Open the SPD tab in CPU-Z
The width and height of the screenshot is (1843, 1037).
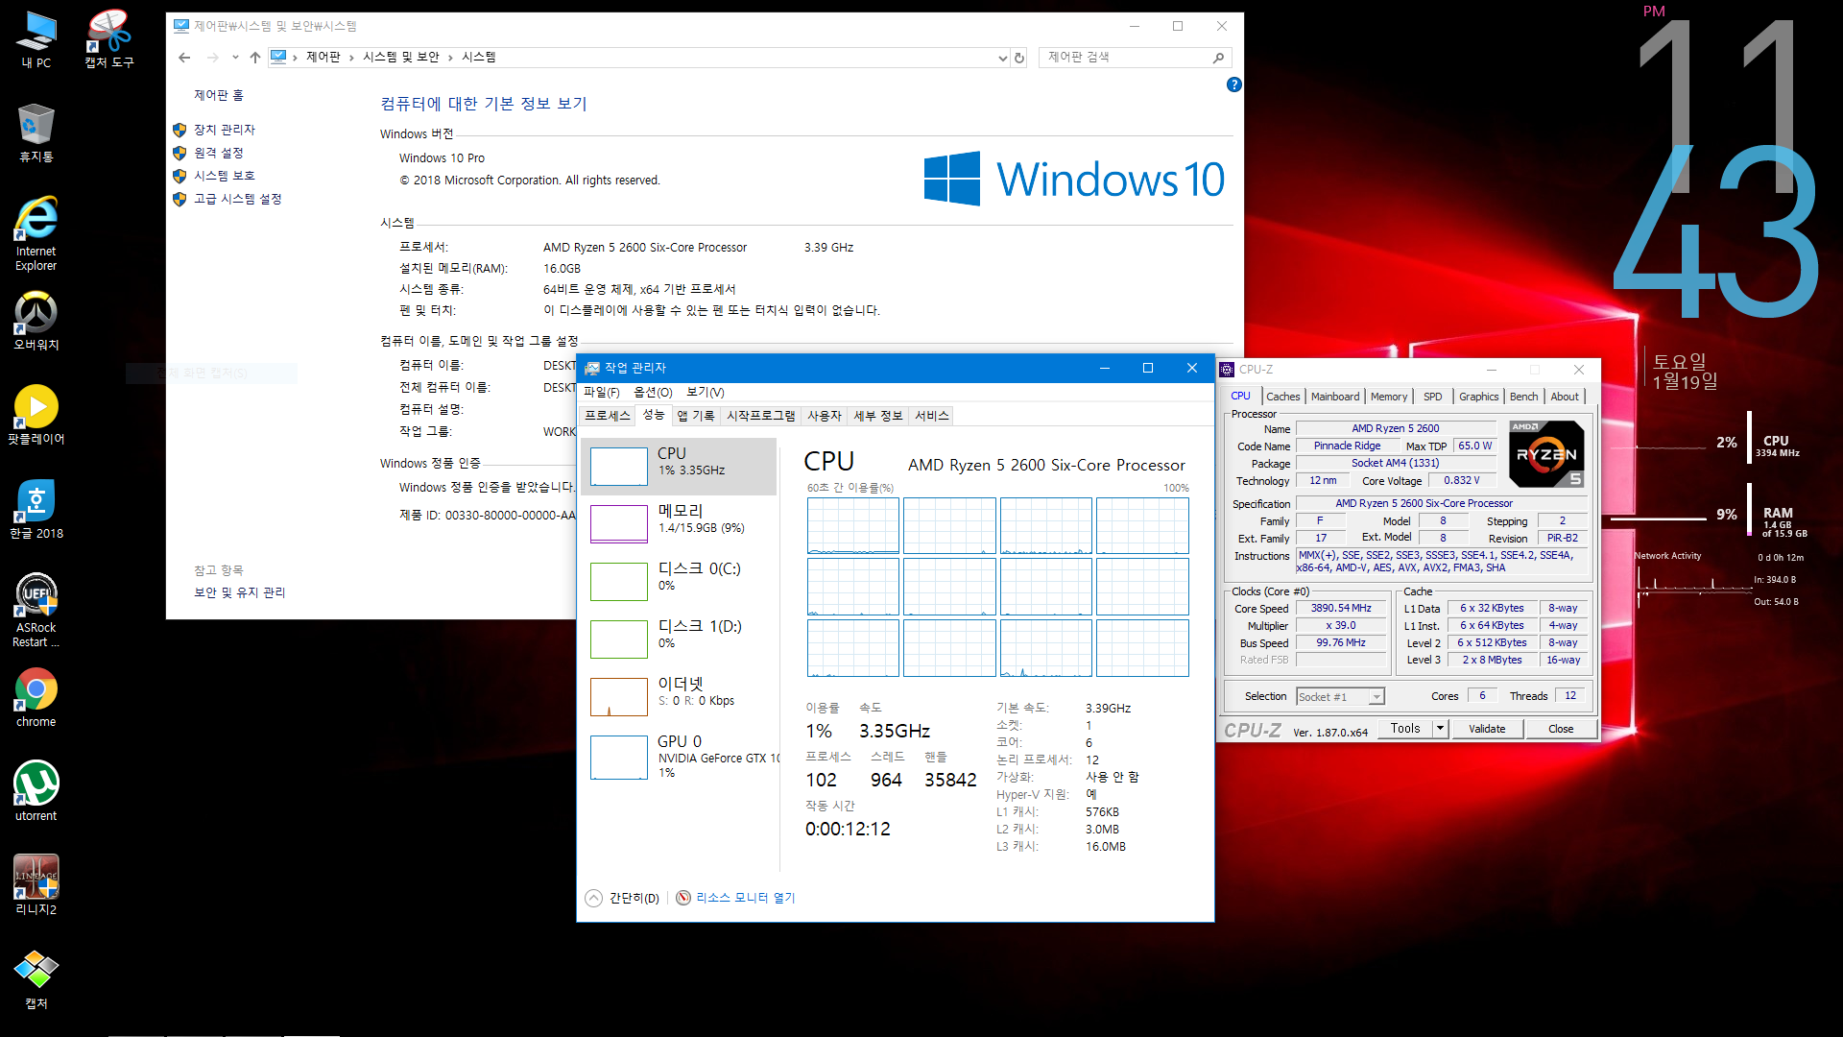(1433, 397)
